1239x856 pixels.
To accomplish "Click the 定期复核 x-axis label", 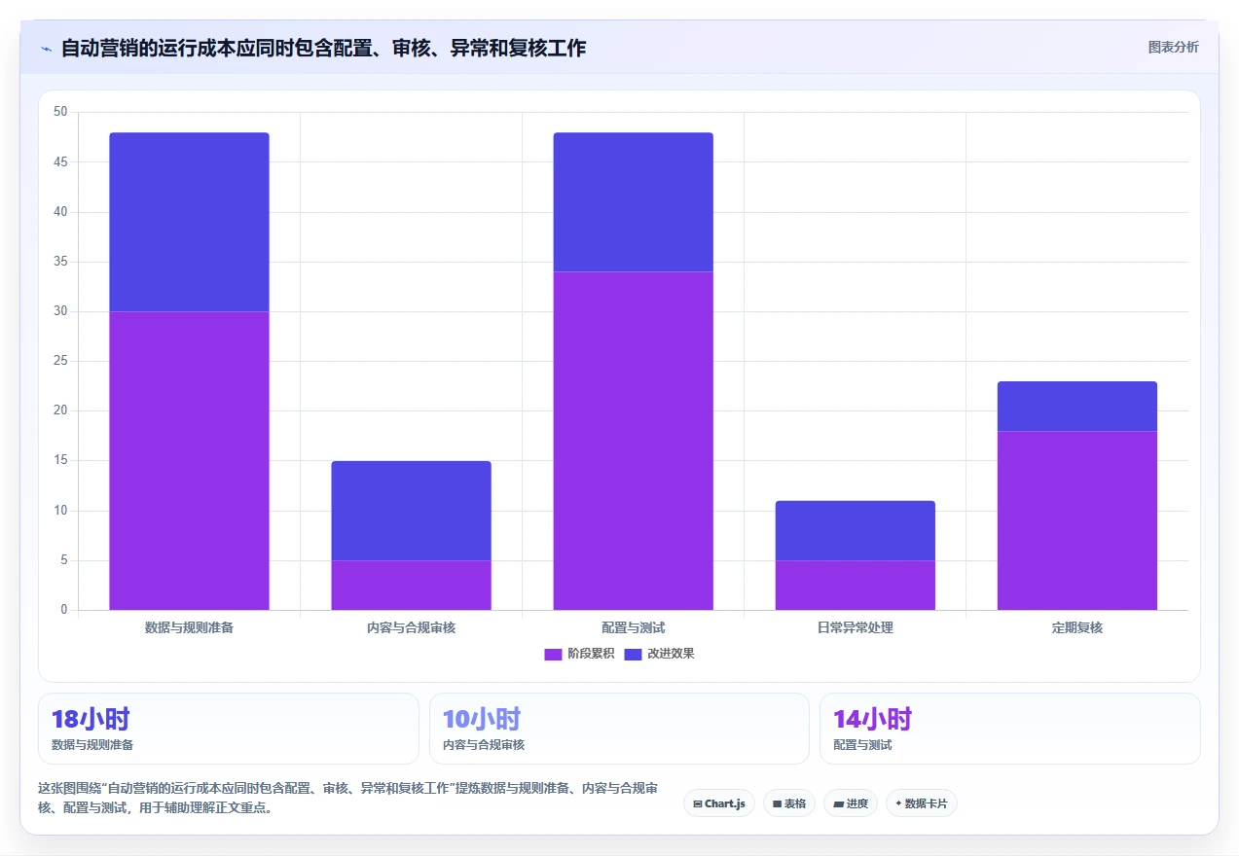I will [1076, 628].
